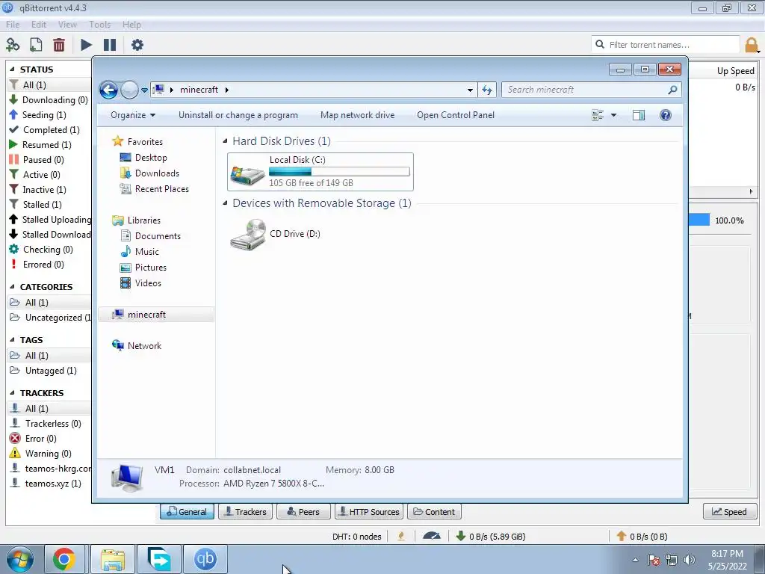Image resolution: width=765 pixels, height=574 pixels.
Task: Filter by Completed (1) status
Action: (x=45, y=130)
